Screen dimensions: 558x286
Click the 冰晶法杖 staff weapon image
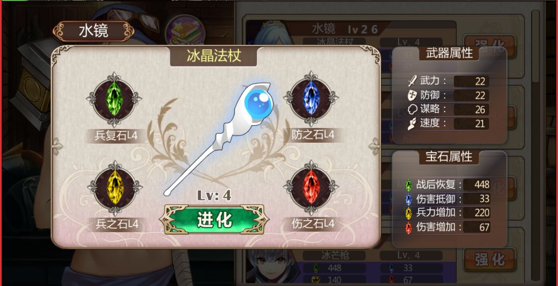tap(219, 138)
